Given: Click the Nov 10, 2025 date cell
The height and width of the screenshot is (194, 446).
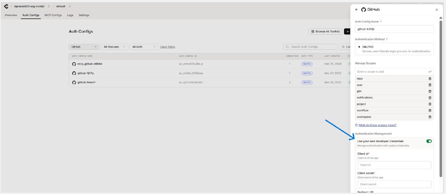Looking at the screenshot, I should 333,82.
